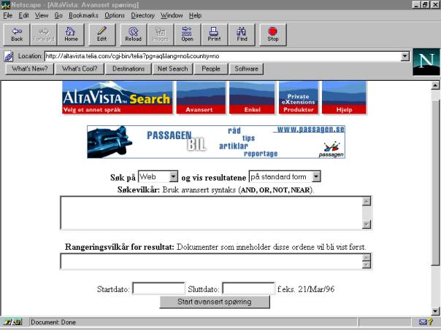441x330 pixels.
Task: Click the Destinations directory button
Action: click(x=129, y=68)
